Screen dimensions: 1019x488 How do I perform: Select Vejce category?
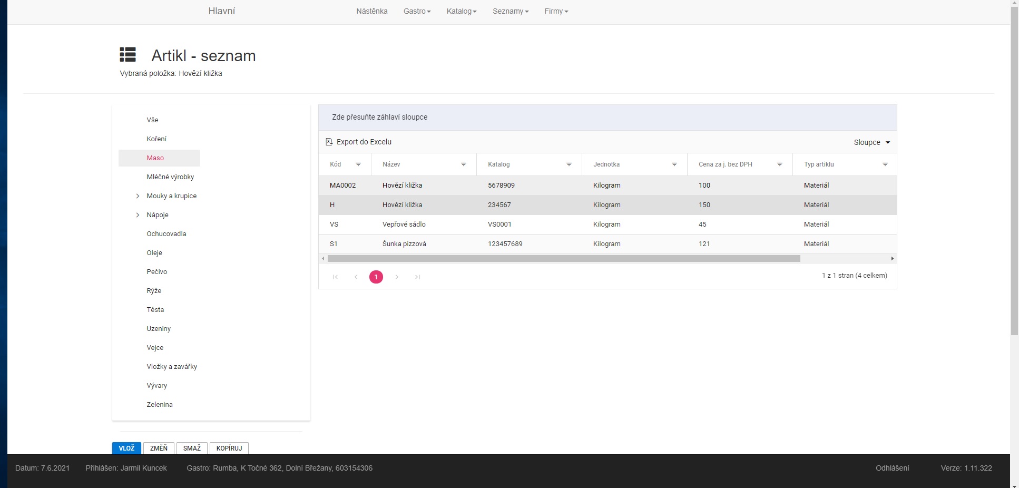coord(155,348)
